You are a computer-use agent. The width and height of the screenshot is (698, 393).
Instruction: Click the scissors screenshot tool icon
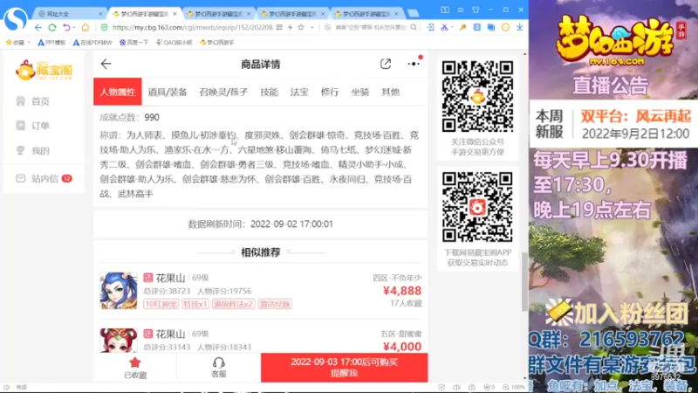[x=444, y=28]
